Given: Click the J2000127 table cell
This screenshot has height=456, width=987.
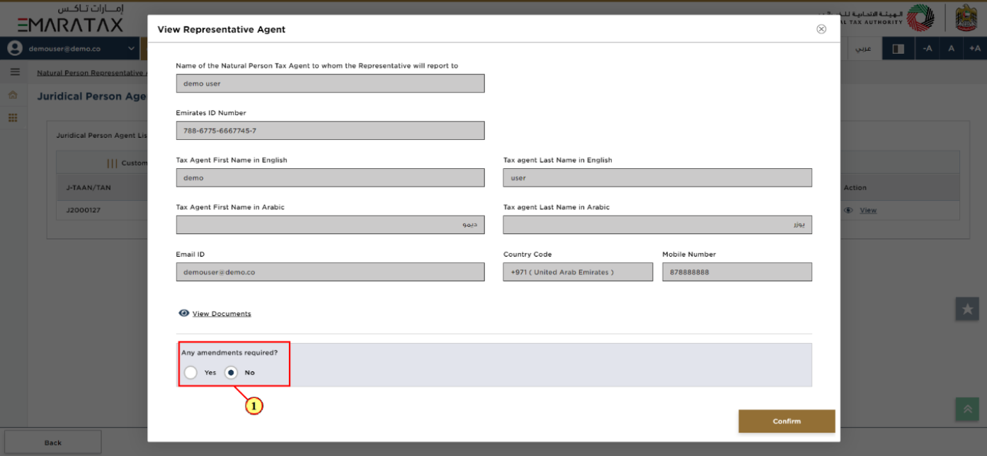Looking at the screenshot, I should point(84,210).
